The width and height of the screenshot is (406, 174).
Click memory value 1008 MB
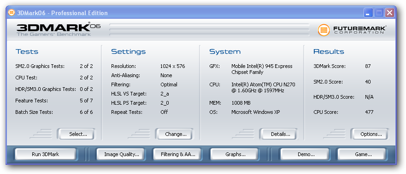click(241, 103)
